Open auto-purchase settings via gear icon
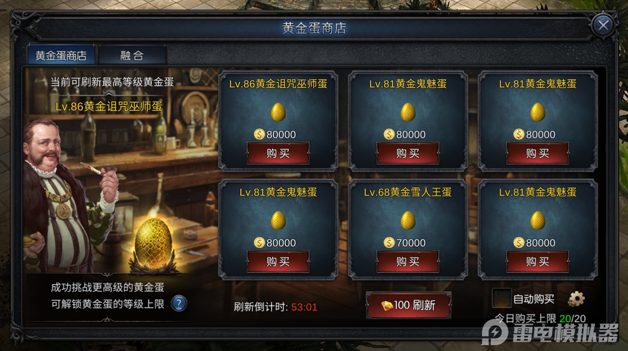This screenshot has width=628, height=351. point(576,298)
